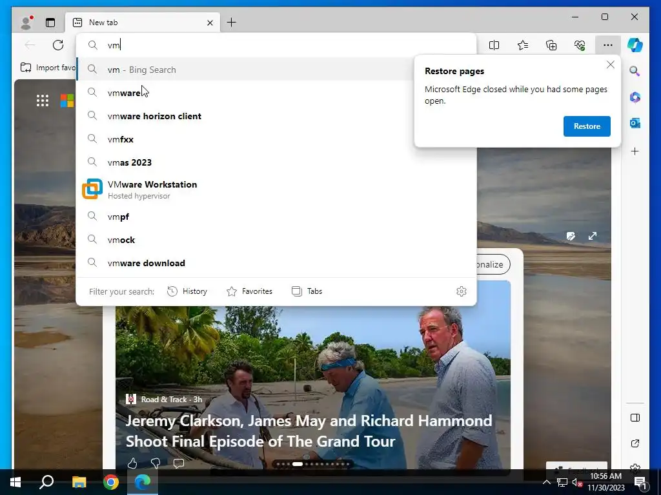The width and height of the screenshot is (661, 495).
Task: Open link in external window sidebar icon
Action: tap(635, 443)
